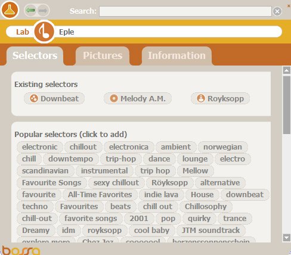
Task: Open the Downbeat genre selector
Action: tap(54, 98)
